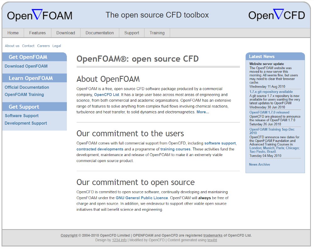
Task: Click the 'Wednesday 11 Aug 2010' date
Action: pos(267,87)
